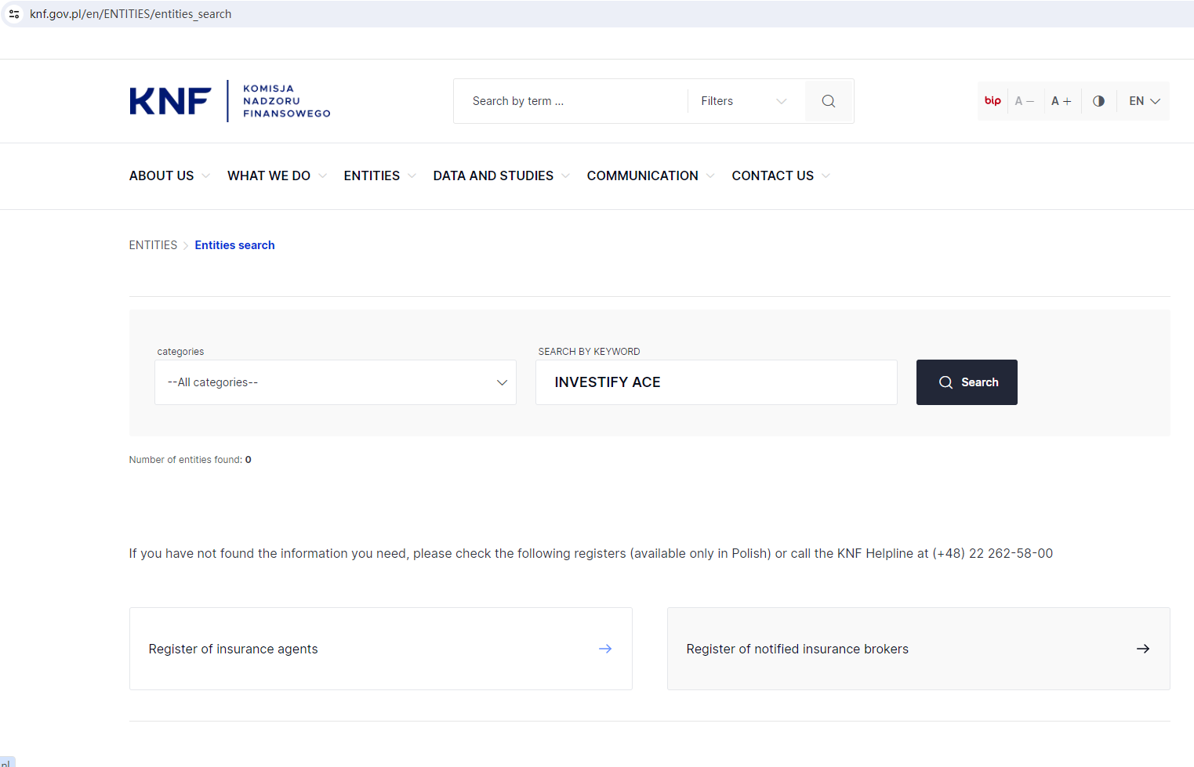Click the arrow on Register of insurance agents
Screen dimensions: 1194x767
(604, 649)
